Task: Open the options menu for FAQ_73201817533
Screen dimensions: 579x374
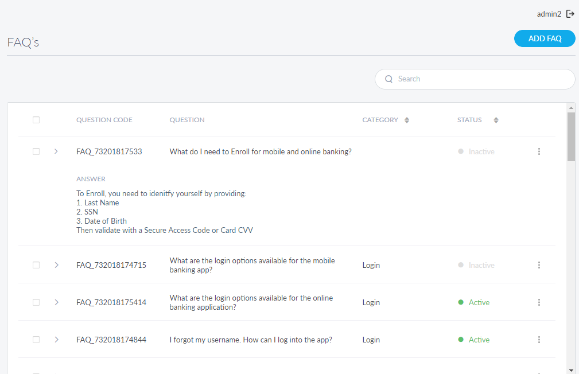Action: point(539,151)
